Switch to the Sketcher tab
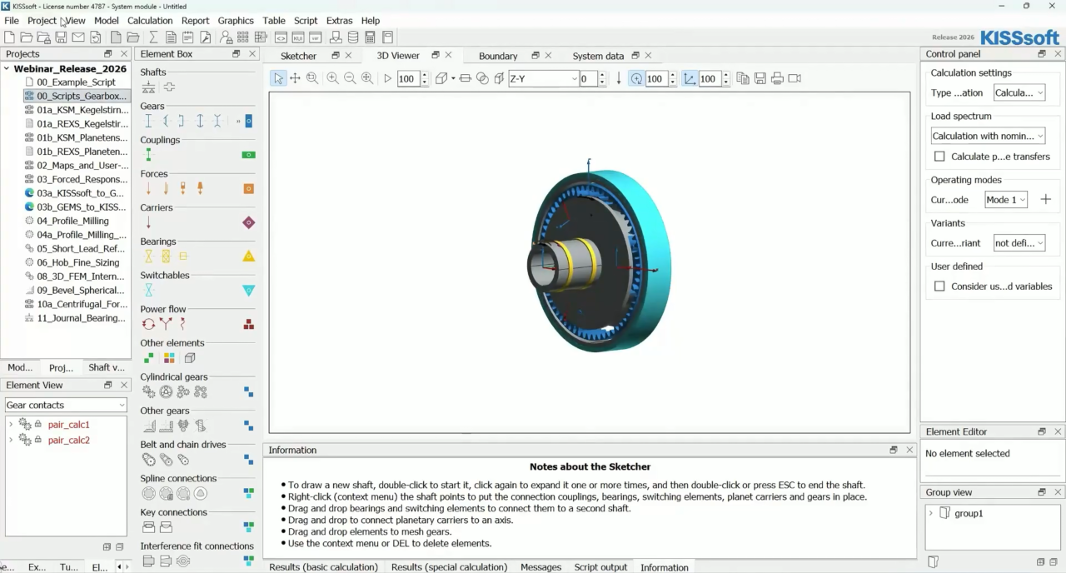This screenshot has height=573, width=1066. pos(298,56)
